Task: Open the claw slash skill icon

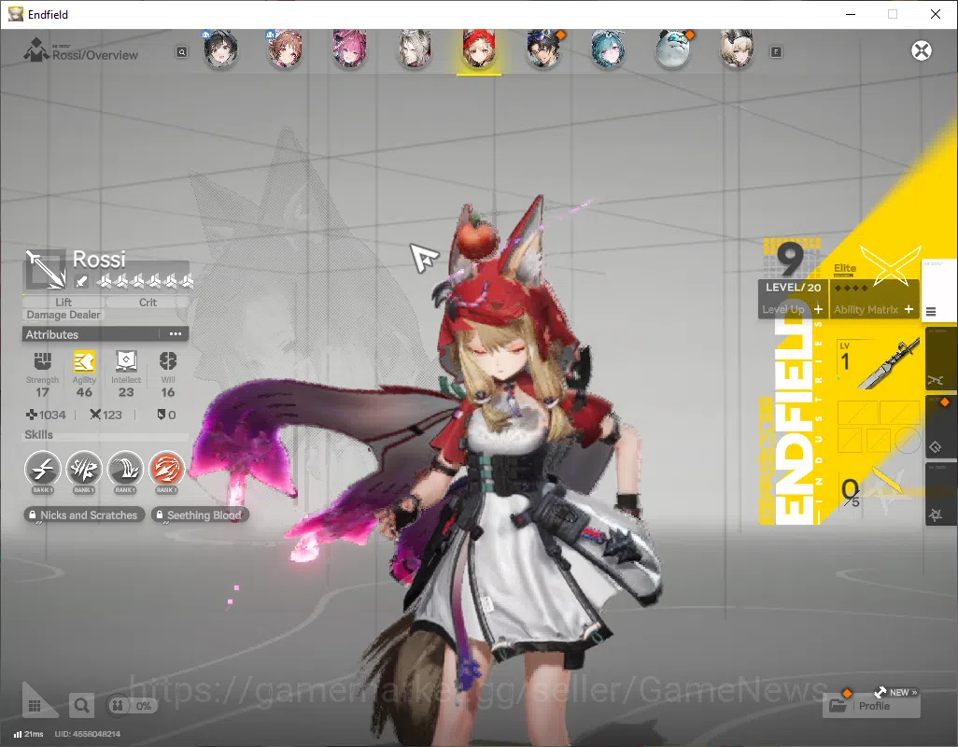Action: 84,470
